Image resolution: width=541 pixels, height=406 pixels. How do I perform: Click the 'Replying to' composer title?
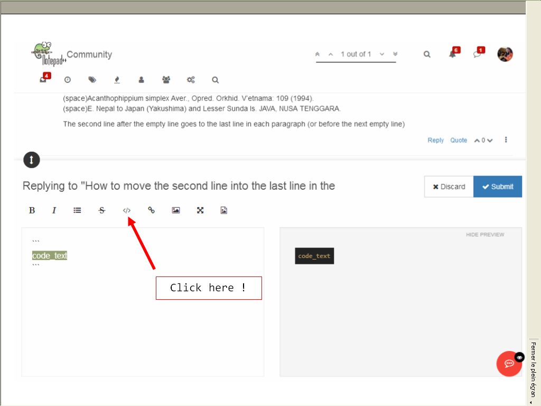click(x=179, y=186)
